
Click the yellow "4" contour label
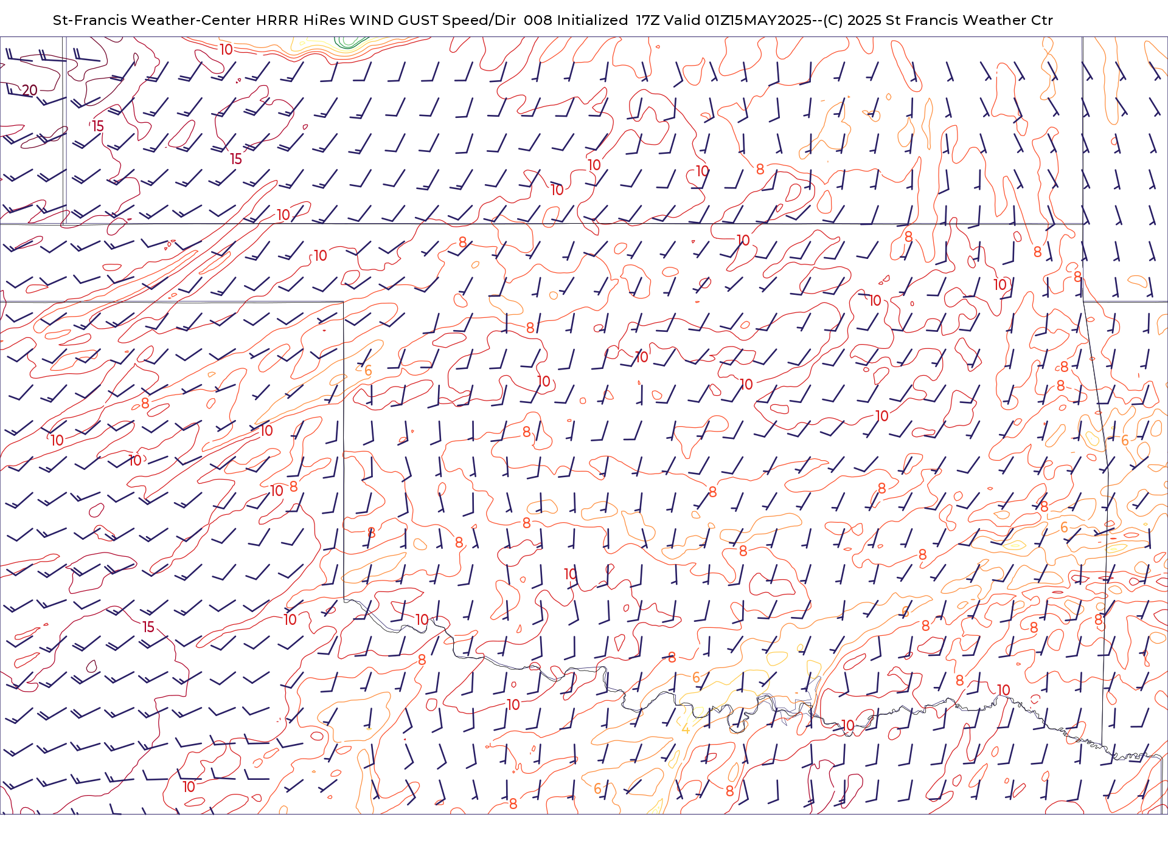coord(686,729)
